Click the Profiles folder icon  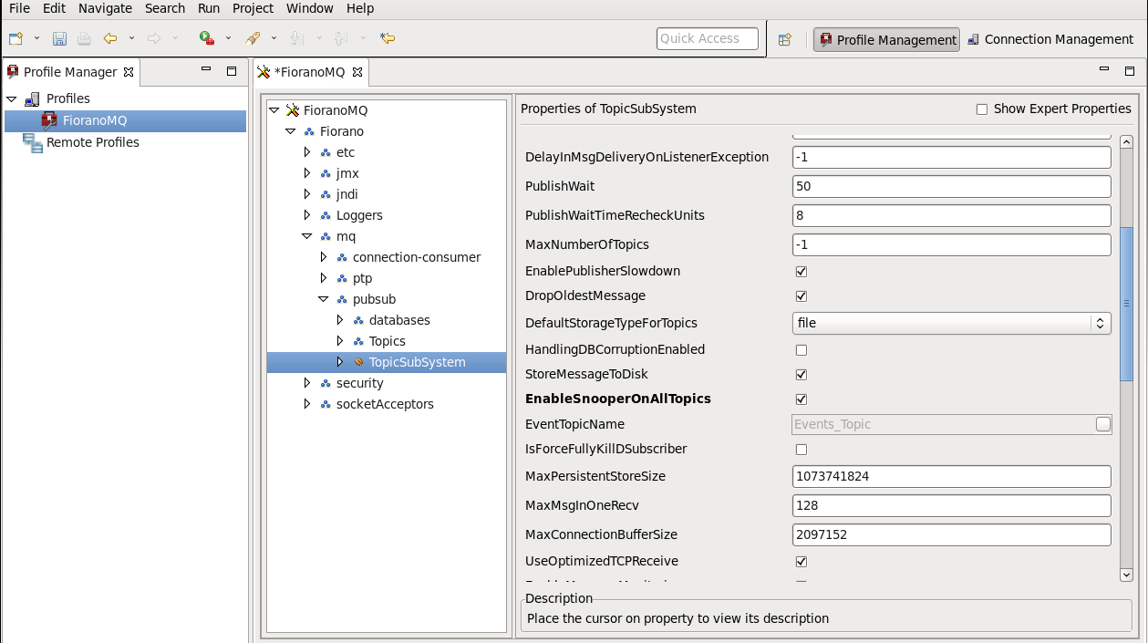point(33,99)
